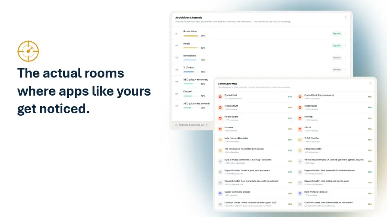The height and width of the screenshot is (217, 387).
Task: Click the SEO (blog + keywords) score bar
Action: (x=192, y=84)
